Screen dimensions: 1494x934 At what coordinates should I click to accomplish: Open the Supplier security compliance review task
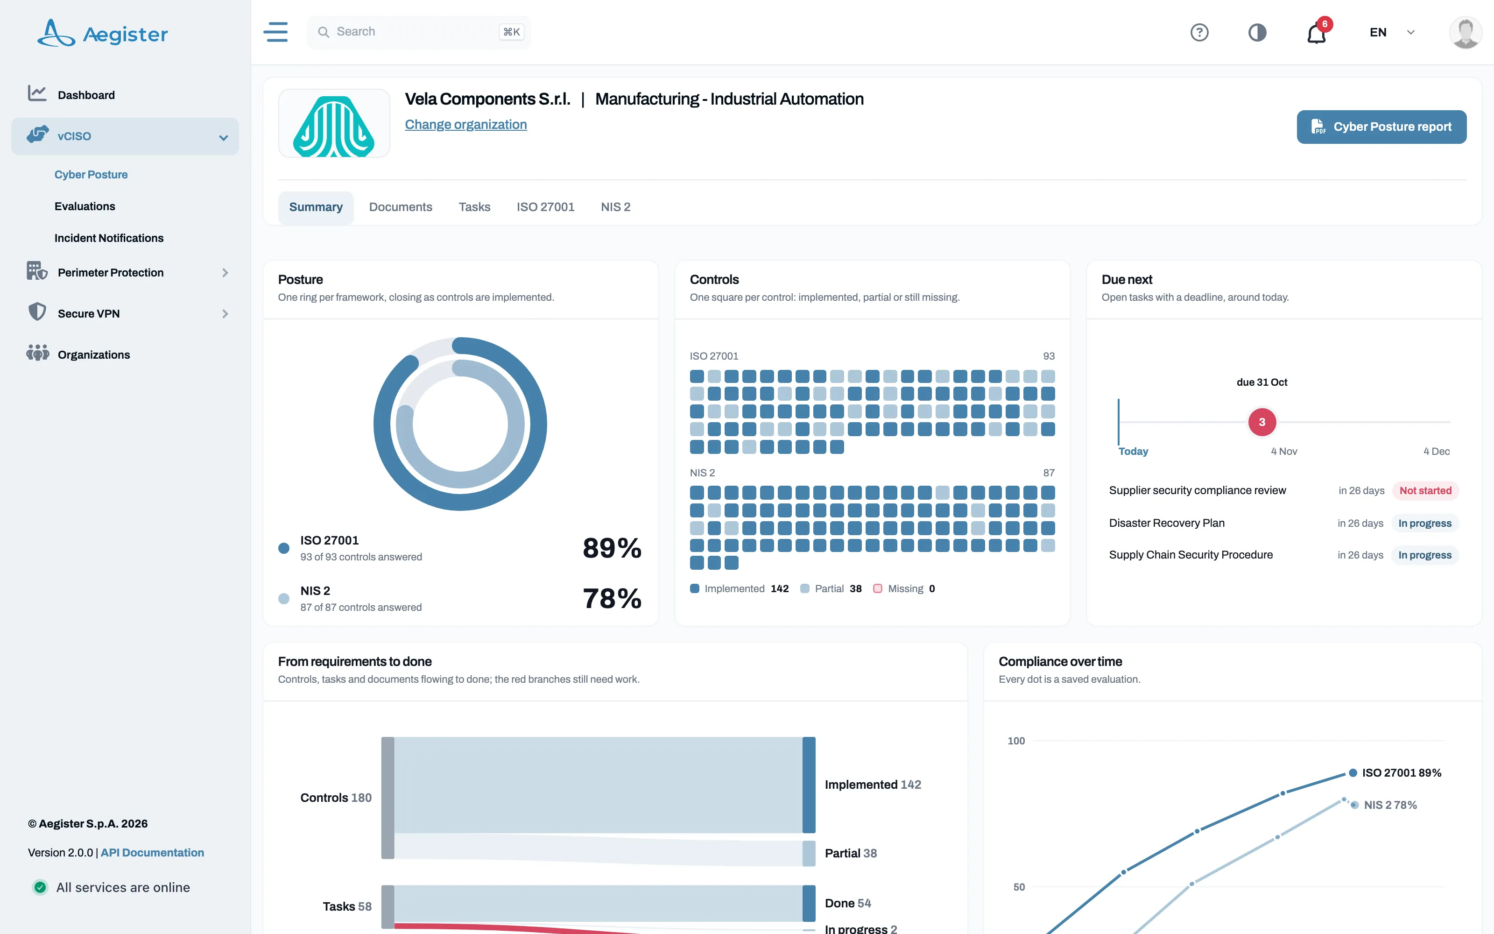pos(1197,490)
